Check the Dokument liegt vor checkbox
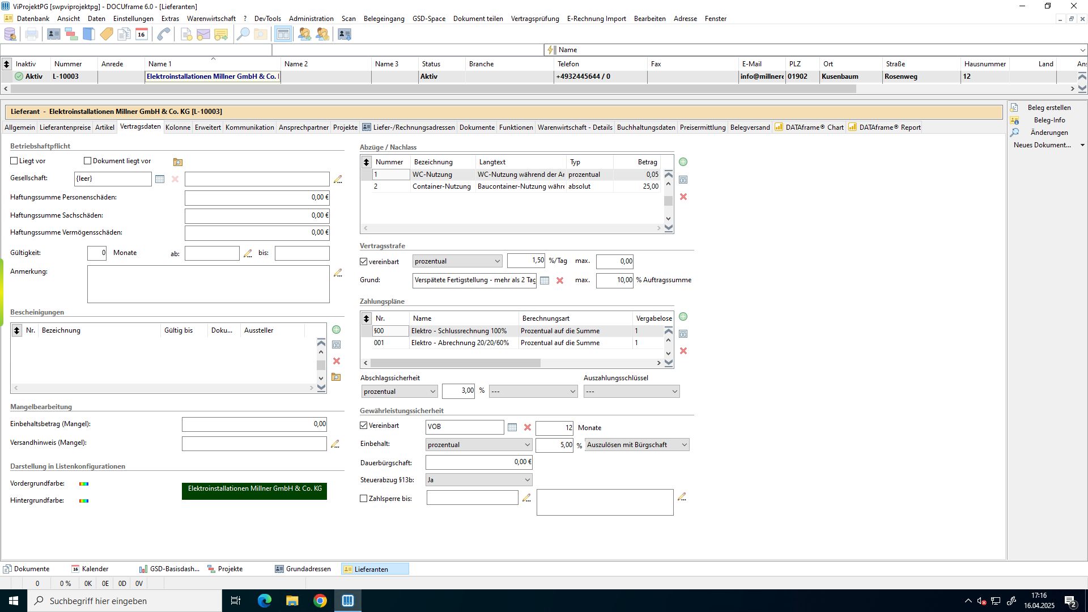 pos(87,161)
